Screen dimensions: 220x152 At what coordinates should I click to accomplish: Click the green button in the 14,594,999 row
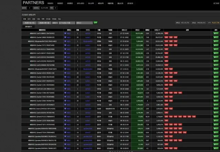(x=216, y=69)
